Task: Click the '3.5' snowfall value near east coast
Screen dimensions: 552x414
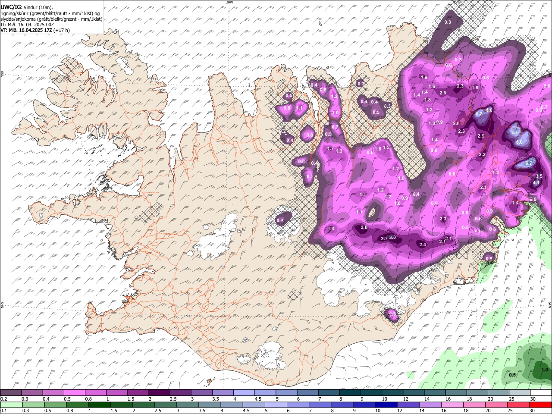Action: [539, 176]
